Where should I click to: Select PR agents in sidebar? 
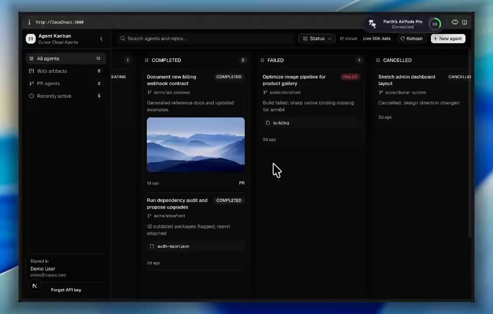pos(66,83)
